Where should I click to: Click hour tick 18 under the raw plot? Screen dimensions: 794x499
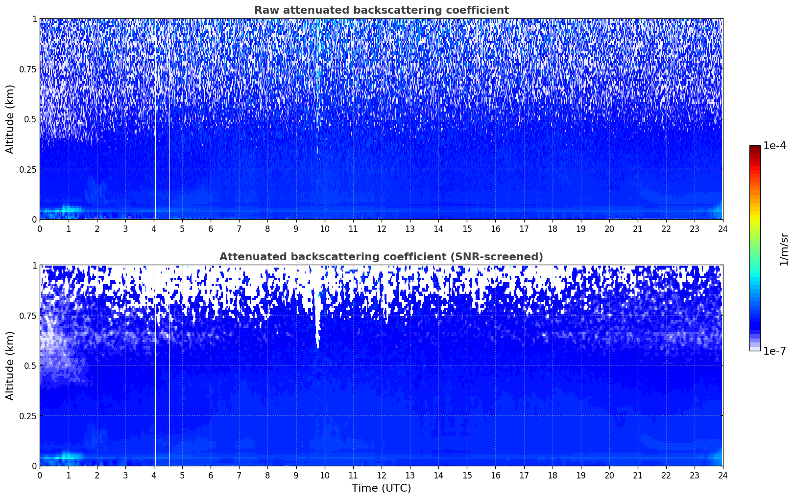[552, 228]
